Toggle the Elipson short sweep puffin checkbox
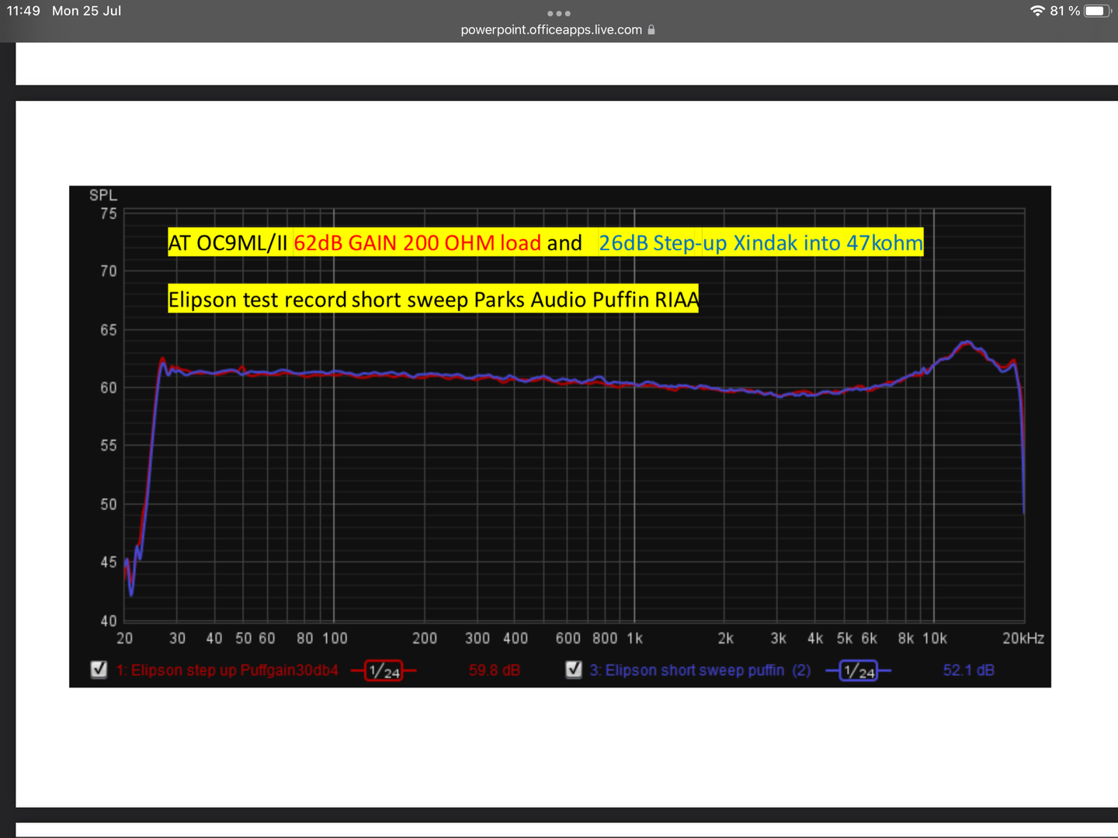The width and height of the screenshot is (1118, 838). click(x=574, y=669)
